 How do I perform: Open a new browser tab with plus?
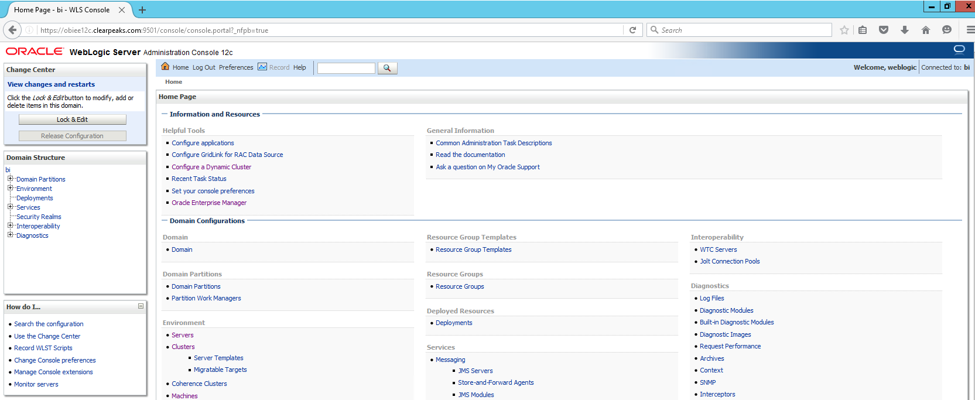point(142,10)
